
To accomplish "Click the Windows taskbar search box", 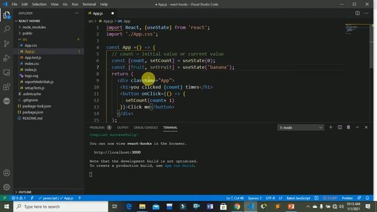I will tap(61, 207).
